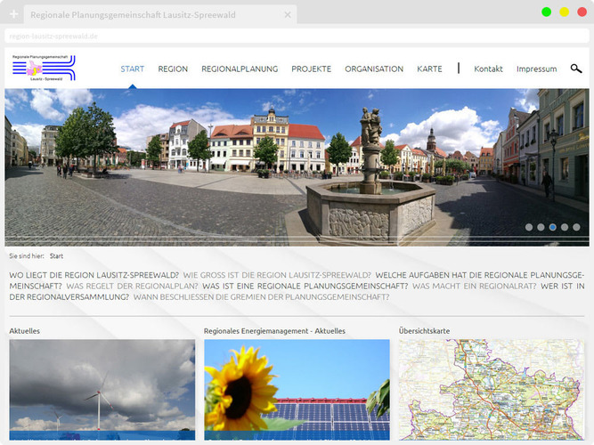Click the magnifying glass search icon

point(576,69)
